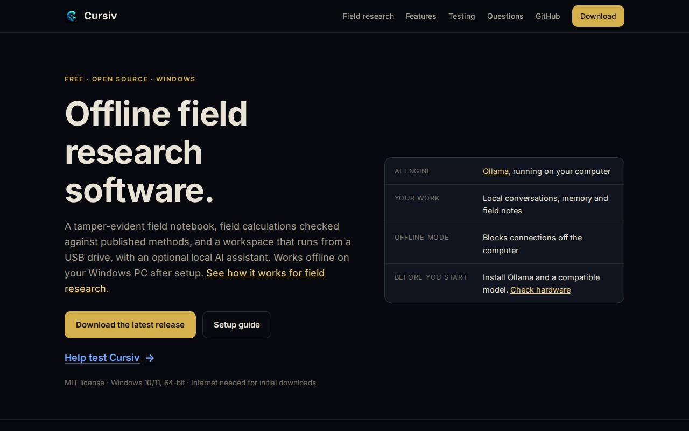Click the Cursiv brand name text

point(100,16)
